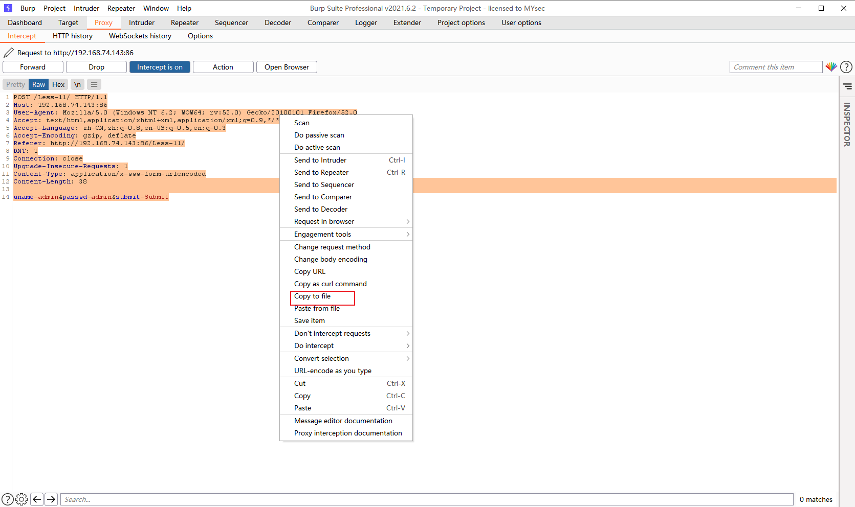Toggle the Intercept is on button

[160, 67]
